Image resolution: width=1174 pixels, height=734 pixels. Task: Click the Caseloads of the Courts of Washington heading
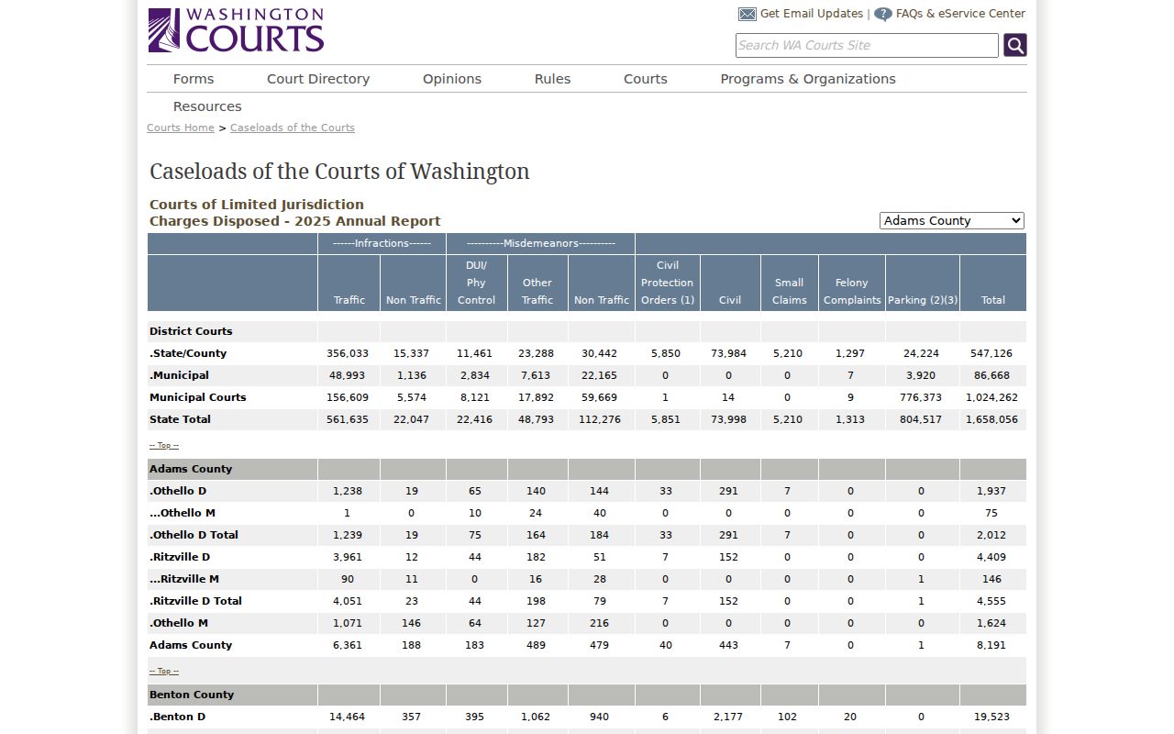(x=339, y=172)
